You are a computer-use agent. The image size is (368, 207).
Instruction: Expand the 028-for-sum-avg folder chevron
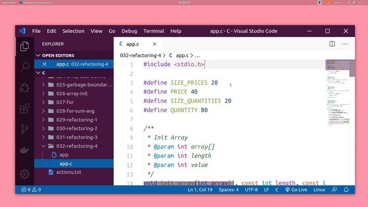pos(43,111)
